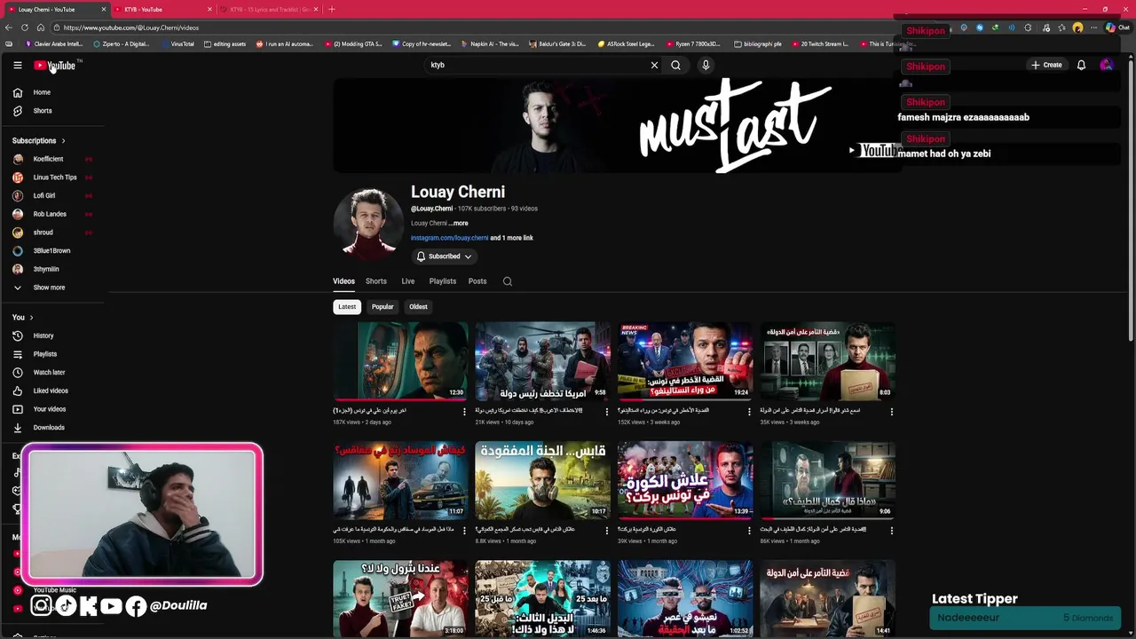Switch to Louay Cherni - YouTube browser tab
Viewport: 1136px width, 639px height.
pyautogui.click(x=58, y=10)
